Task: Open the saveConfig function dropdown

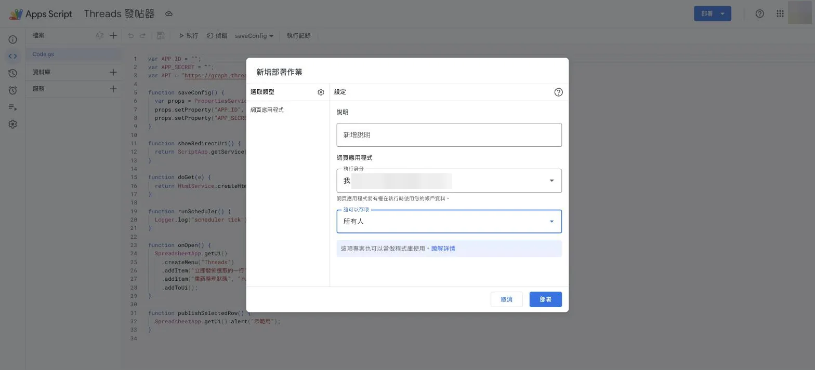Action: [254, 36]
